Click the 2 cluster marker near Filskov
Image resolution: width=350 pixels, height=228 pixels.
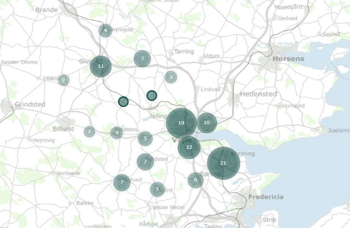pos(64,80)
